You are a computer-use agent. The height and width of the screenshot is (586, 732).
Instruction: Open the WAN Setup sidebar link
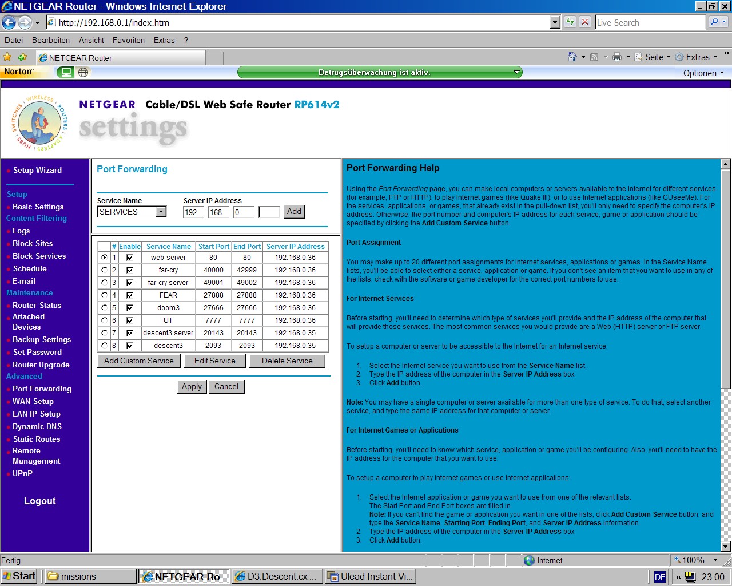[33, 401]
